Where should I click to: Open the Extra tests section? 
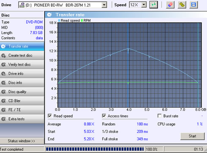22,119
